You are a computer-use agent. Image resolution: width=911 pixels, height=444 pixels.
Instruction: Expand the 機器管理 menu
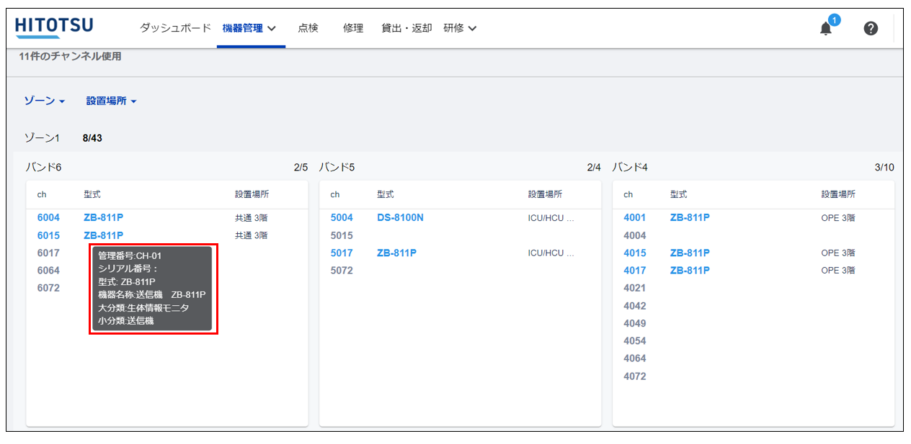coord(249,28)
